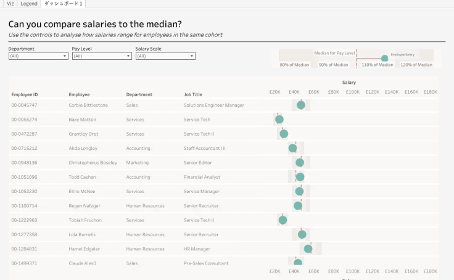Click the Job Title column header

coord(193,94)
